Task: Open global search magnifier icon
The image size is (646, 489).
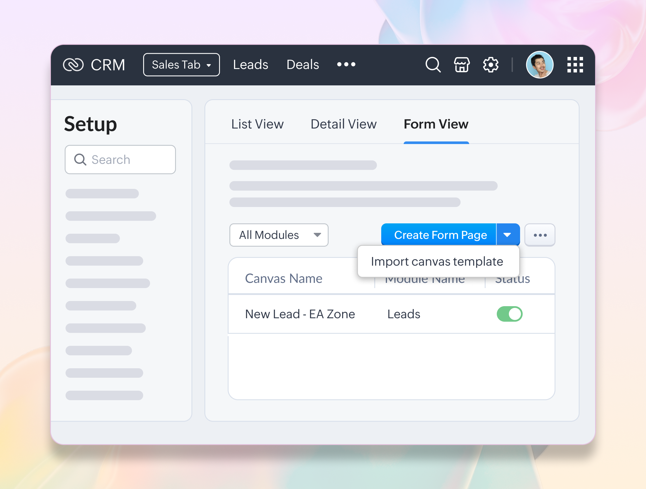Action: tap(432, 64)
